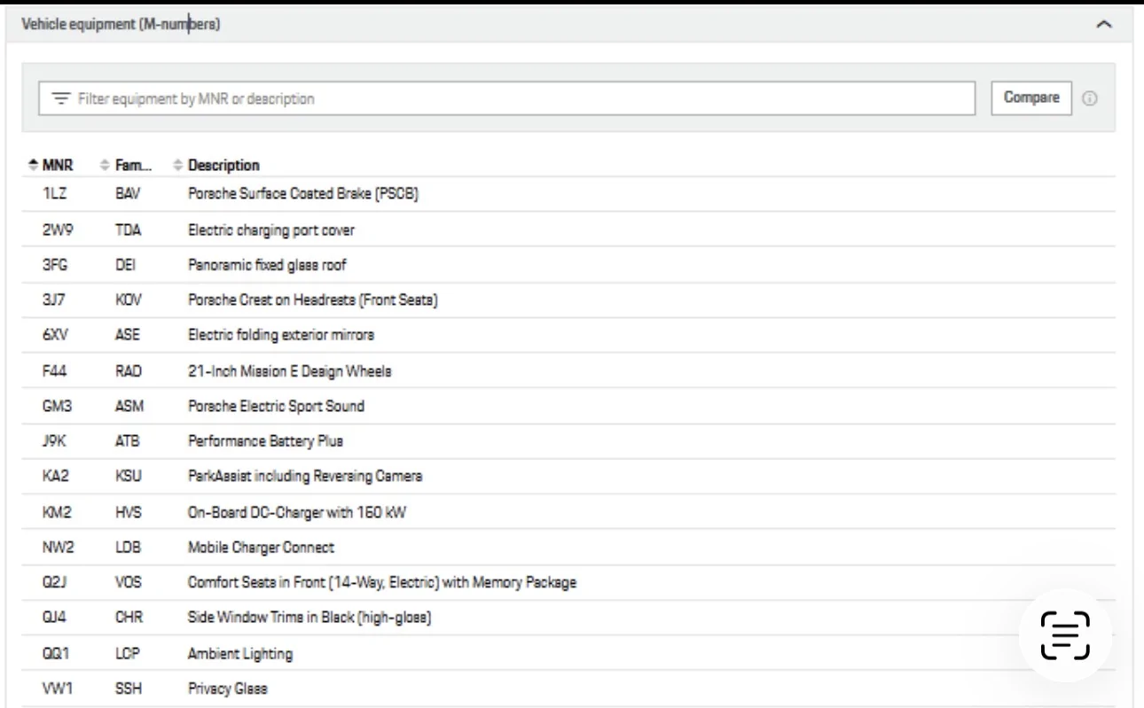Select the QQ1 MNR cell
The width and height of the screenshot is (1144, 708).
pyautogui.click(x=56, y=654)
